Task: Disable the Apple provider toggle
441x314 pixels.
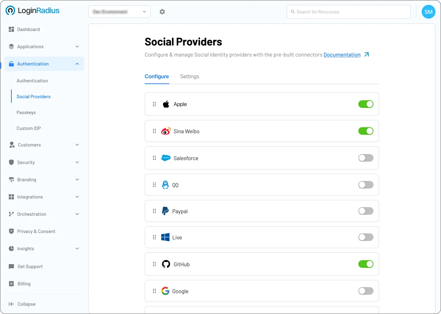Action: [366, 104]
